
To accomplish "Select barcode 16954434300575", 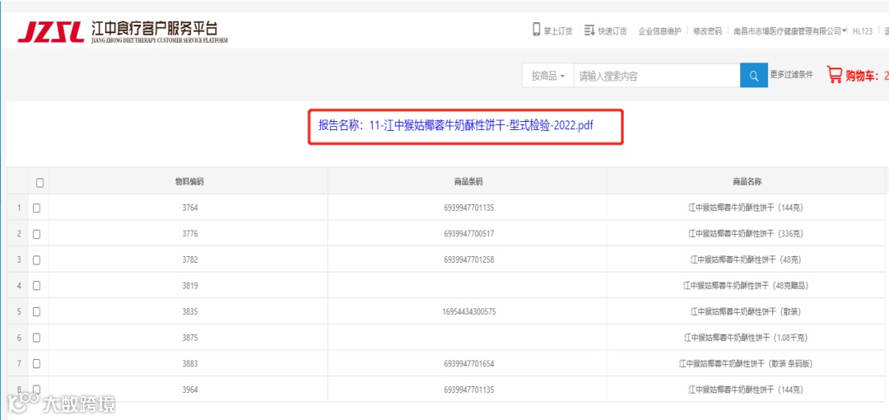I will (469, 311).
